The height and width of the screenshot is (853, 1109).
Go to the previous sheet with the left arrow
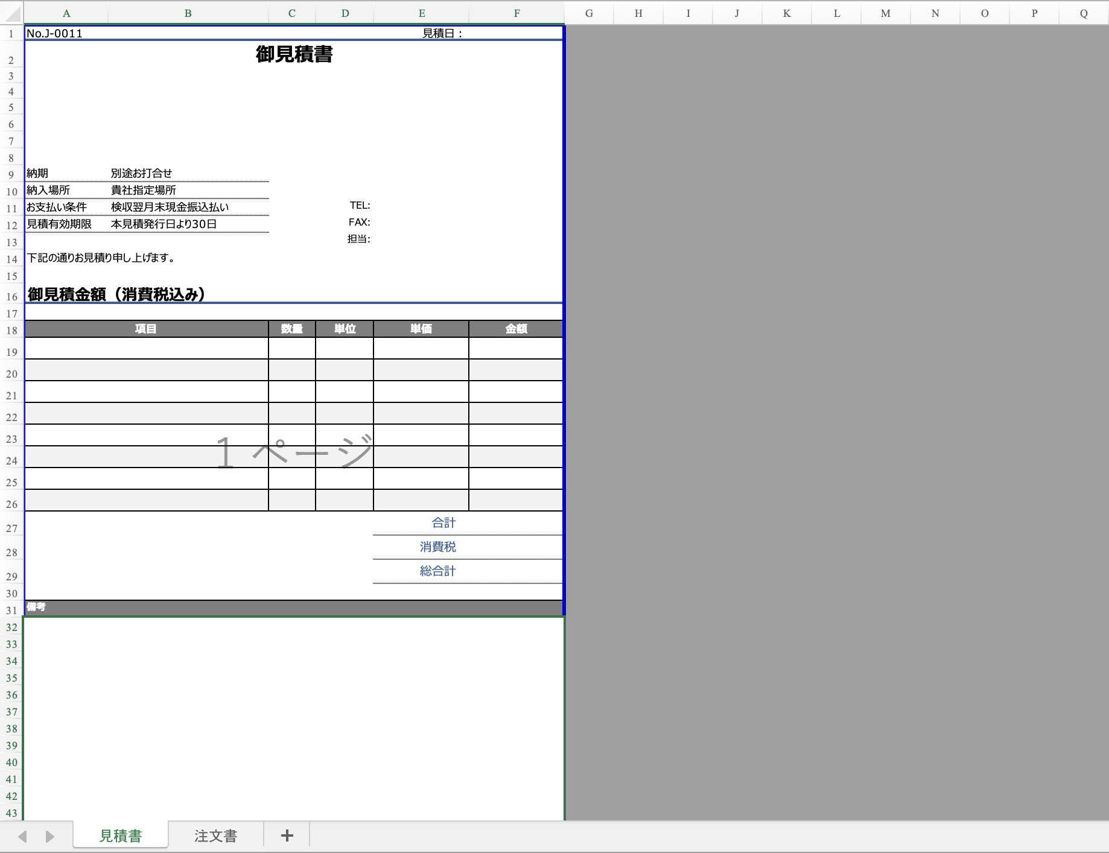click(x=23, y=836)
